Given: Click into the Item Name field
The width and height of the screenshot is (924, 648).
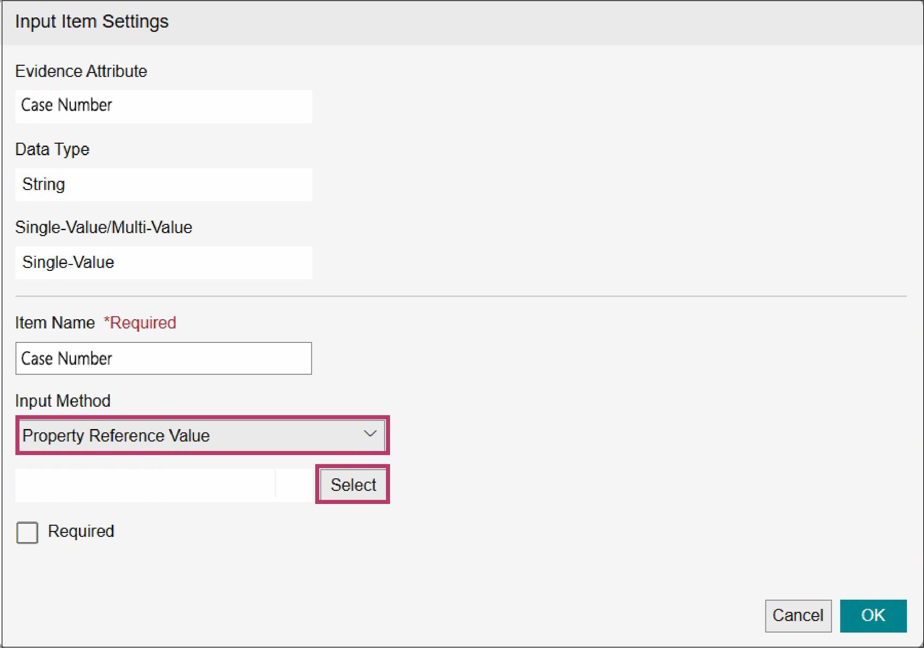Looking at the screenshot, I should pyautogui.click(x=163, y=358).
